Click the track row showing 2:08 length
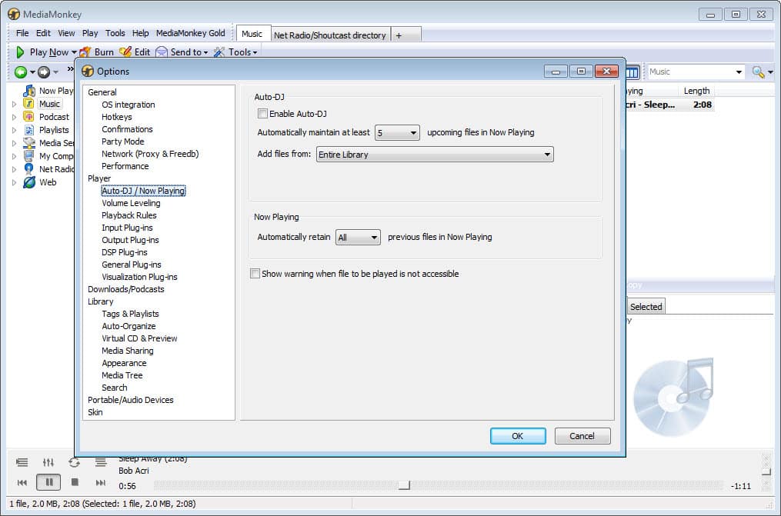 point(669,105)
